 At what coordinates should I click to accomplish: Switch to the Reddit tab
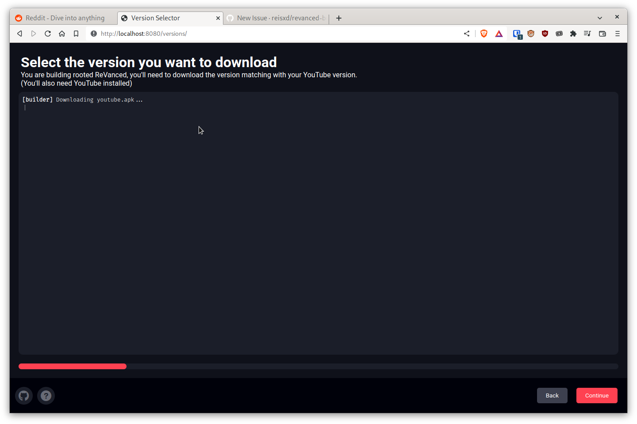[x=64, y=18]
